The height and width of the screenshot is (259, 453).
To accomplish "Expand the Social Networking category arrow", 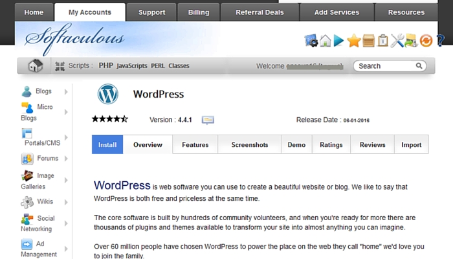I will click(66, 223).
